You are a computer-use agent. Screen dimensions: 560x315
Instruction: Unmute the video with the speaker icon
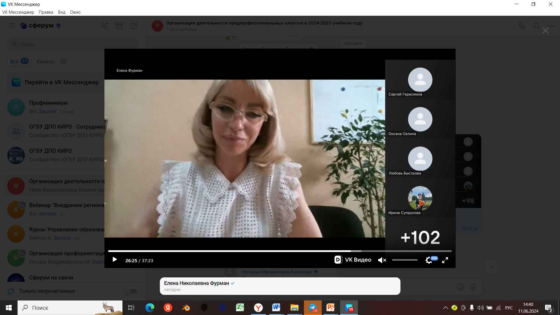click(382, 260)
